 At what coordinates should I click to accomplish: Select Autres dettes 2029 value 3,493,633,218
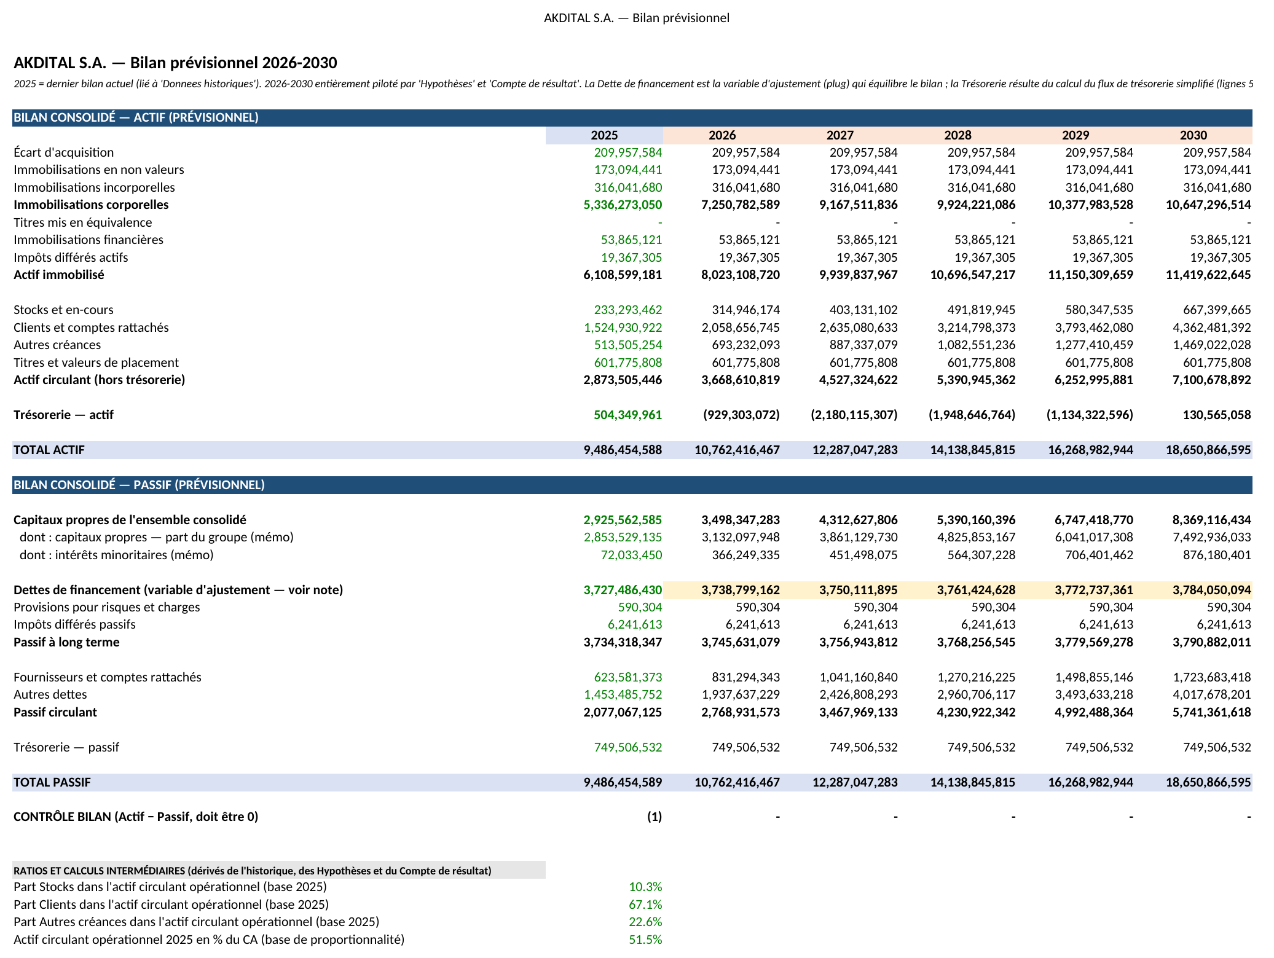[1094, 694]
